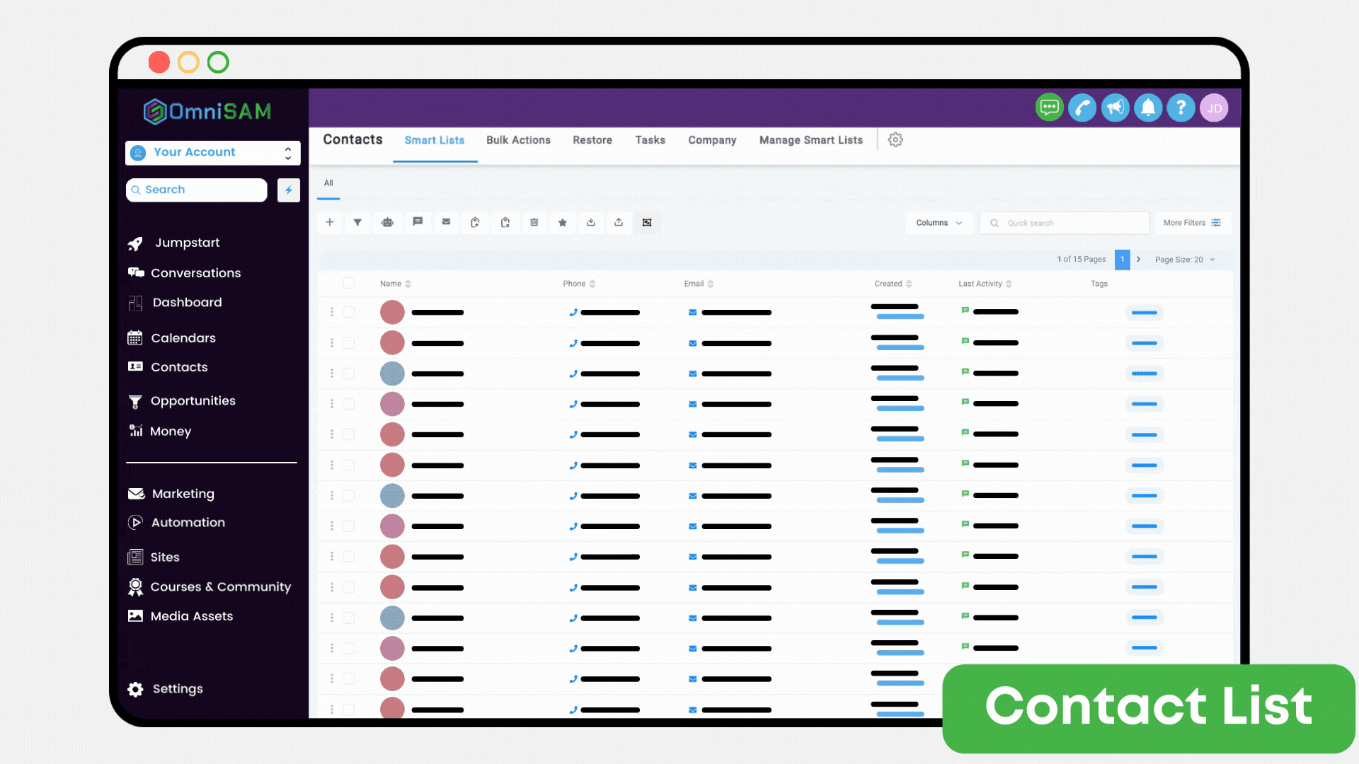Open Opportunities in the sidebar
The width and height of the screenshot is (1359, 764).
[x=193, y=401]
